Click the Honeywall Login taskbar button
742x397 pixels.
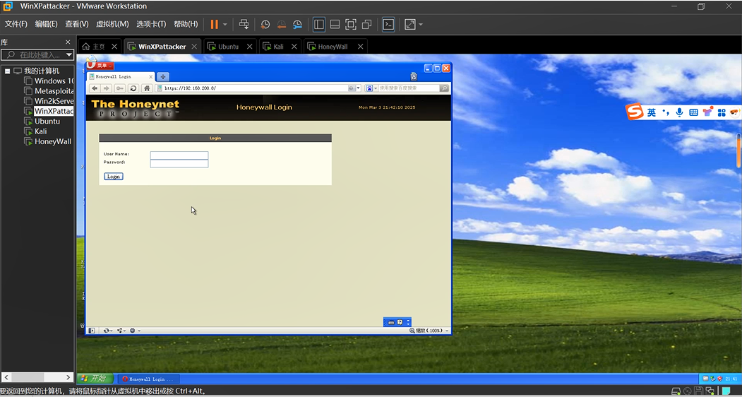[x=148, y=379]
